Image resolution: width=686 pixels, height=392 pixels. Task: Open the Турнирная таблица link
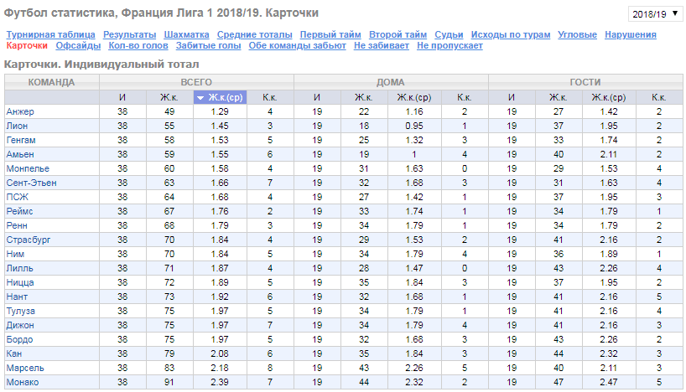(x=51, y=34)
